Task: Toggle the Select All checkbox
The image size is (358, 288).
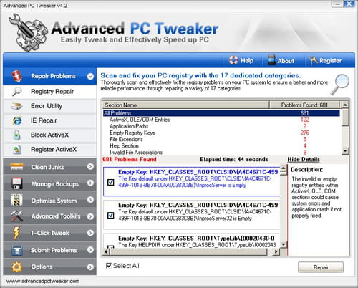Action: click(109, 266)
